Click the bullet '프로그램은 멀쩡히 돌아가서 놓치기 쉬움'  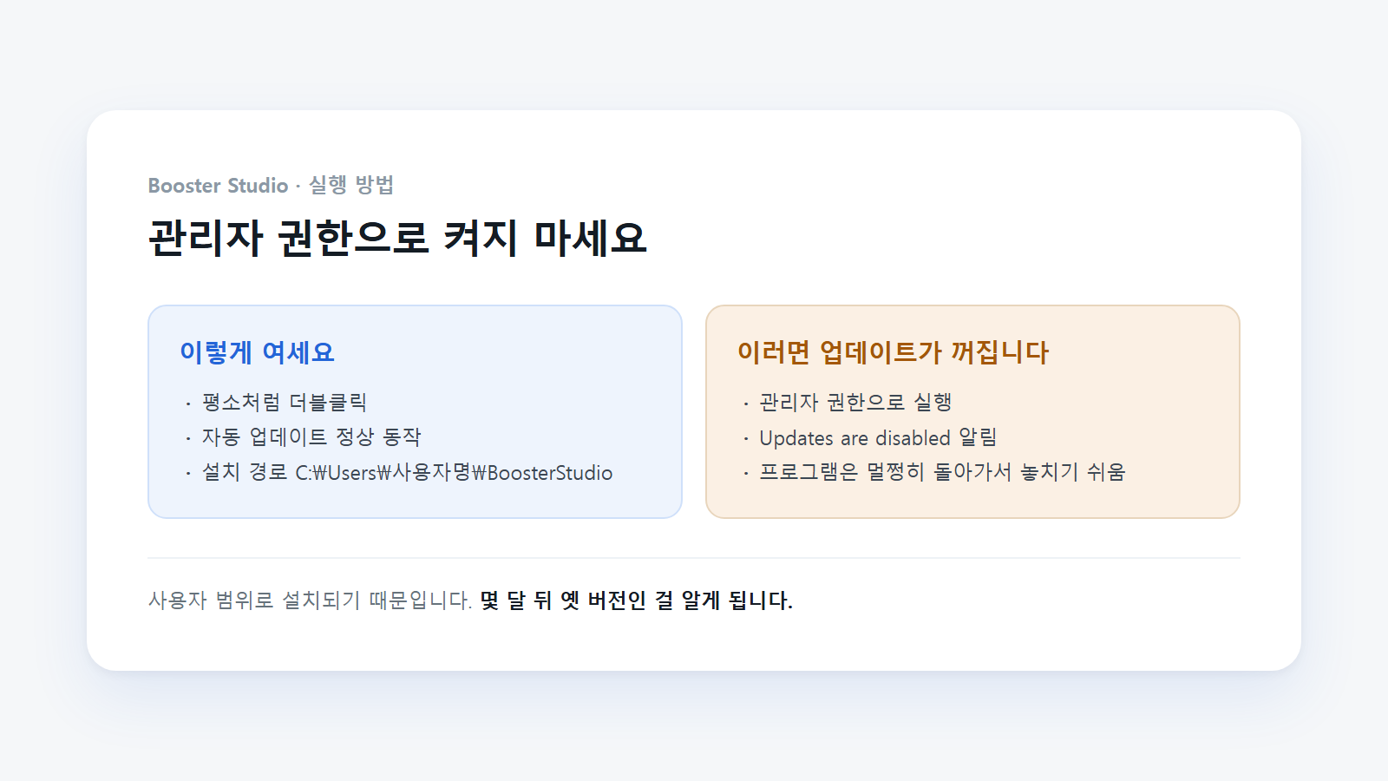(x=942, y=472)
